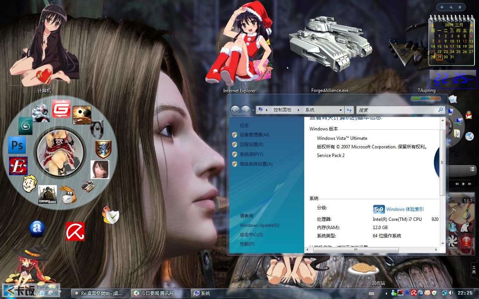479x299 pixels.
Task: Expand the address bar dropdown arrow
Action: (341, 110)
